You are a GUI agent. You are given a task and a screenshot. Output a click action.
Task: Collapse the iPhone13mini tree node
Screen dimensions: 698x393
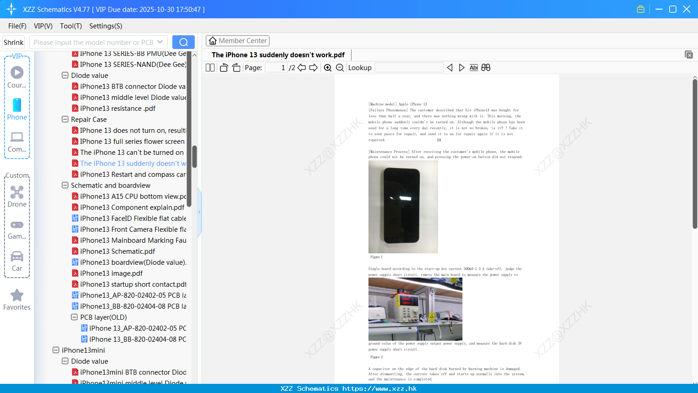56,350
